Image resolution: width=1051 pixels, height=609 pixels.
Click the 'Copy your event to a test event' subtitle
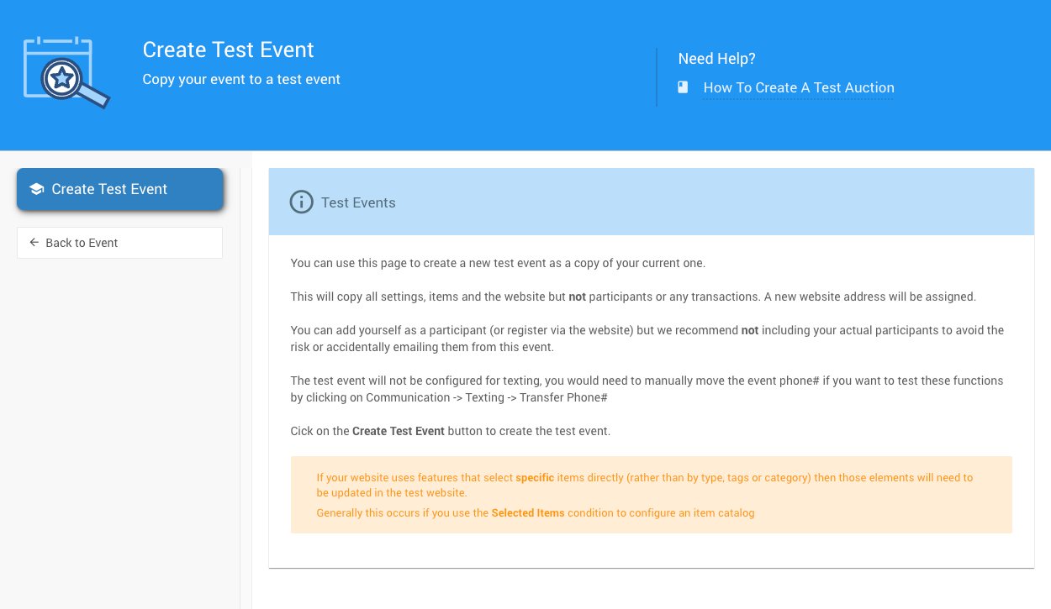coord(241,80)
